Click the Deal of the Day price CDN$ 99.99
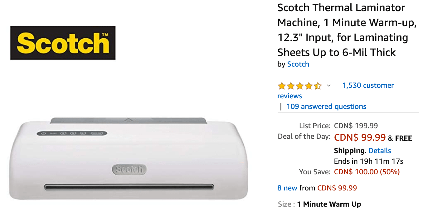This screenshot has height=211, width=423. (x=360, y=137)
